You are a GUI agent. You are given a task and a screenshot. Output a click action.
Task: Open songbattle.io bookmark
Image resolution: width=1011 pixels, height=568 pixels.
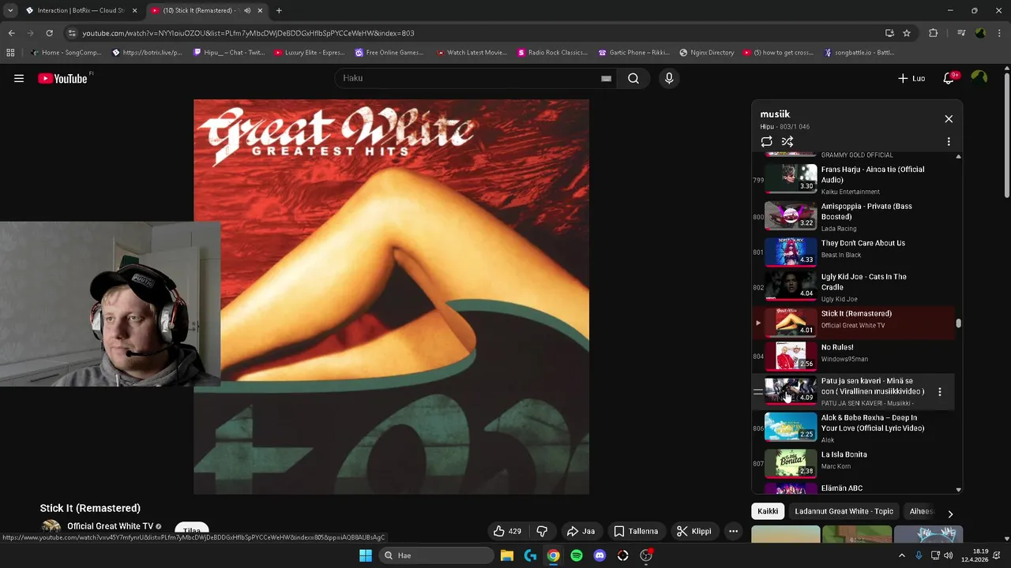tap(859, 53)
